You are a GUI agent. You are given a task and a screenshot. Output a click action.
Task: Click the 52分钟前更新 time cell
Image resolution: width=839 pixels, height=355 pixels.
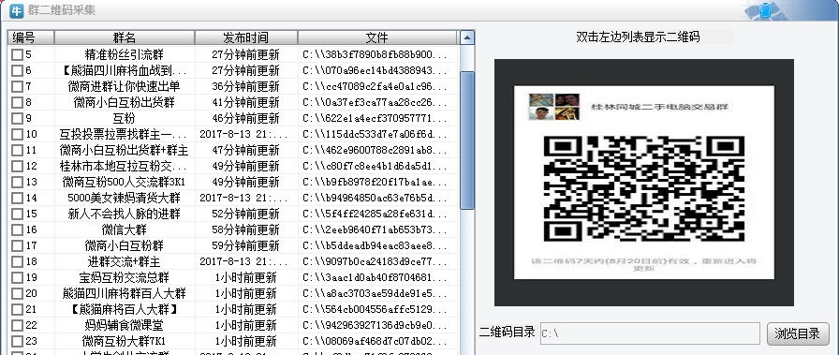pos(245,214)
